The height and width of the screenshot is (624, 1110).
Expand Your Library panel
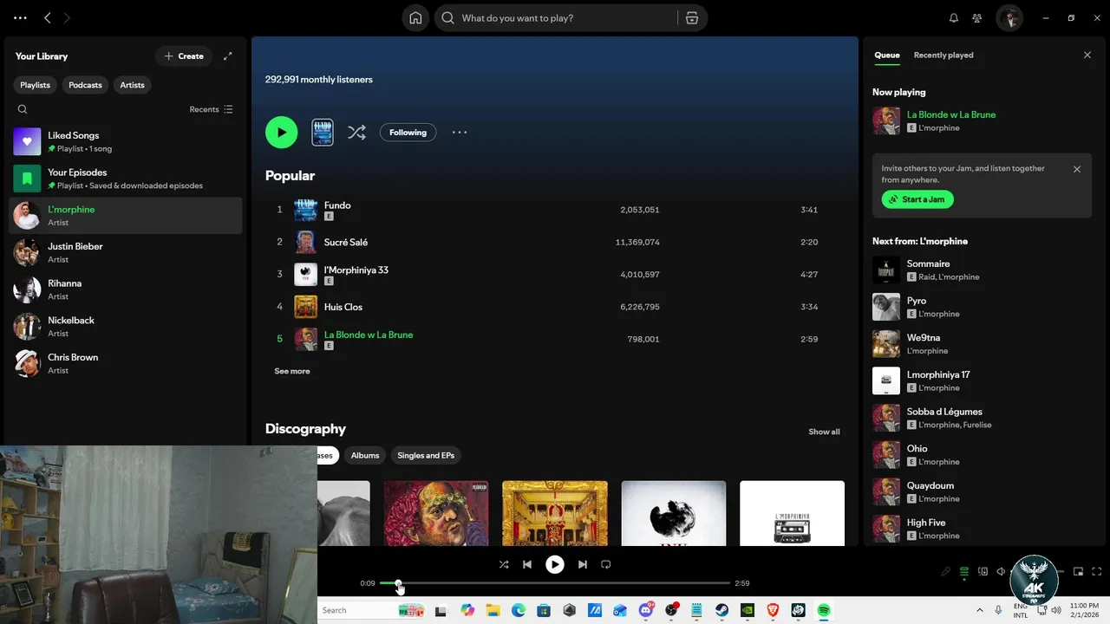228,56
